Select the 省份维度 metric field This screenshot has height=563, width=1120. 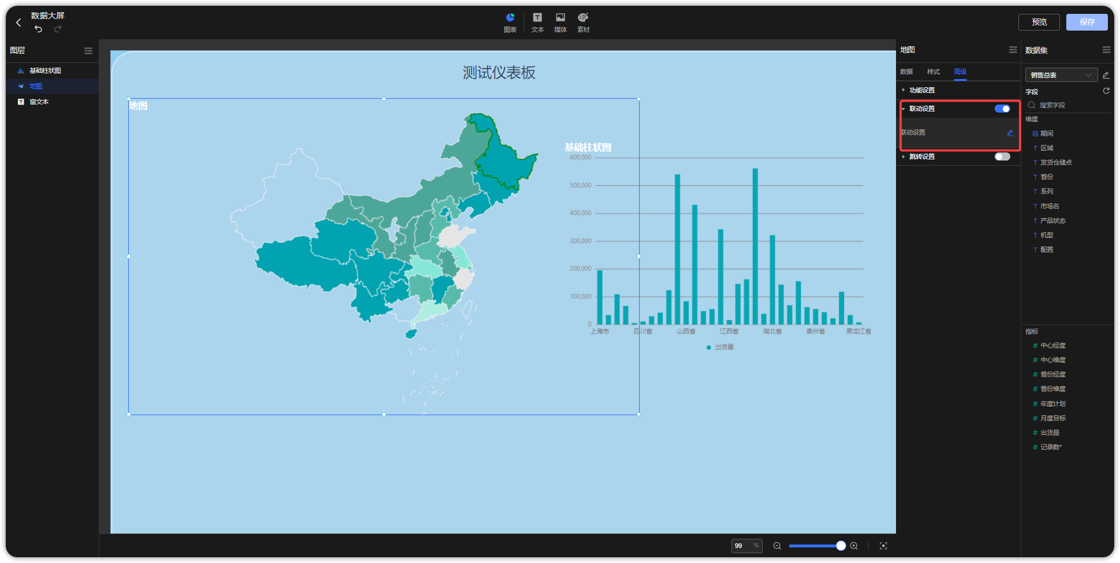coord(1053,389)
